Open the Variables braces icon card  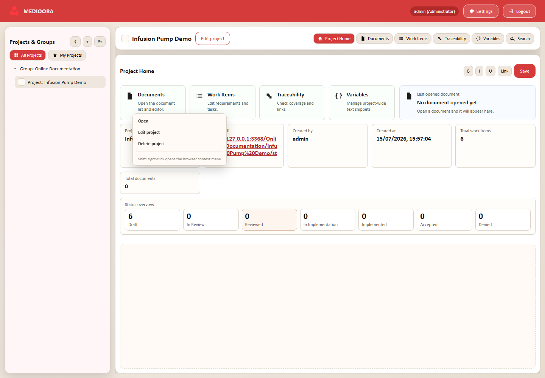pos(339,96)
